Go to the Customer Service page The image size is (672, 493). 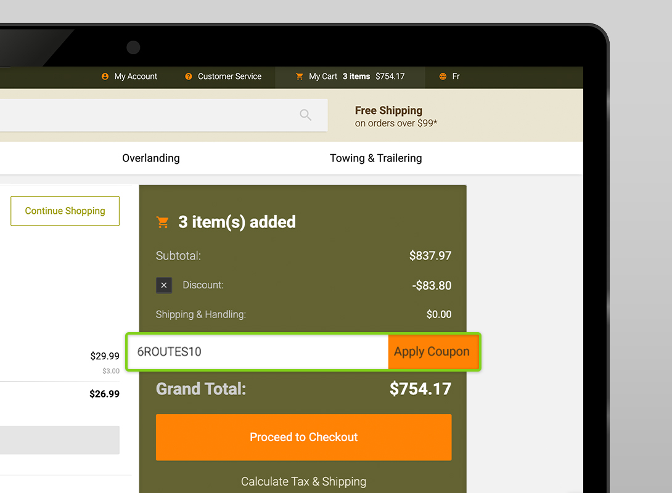pyautogui.click(x=229, y=76)
